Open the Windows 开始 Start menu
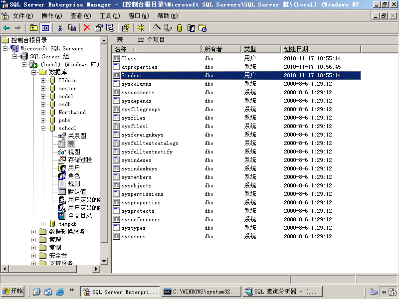Viewport: 399px width, 299px height. tap(13, 292)
